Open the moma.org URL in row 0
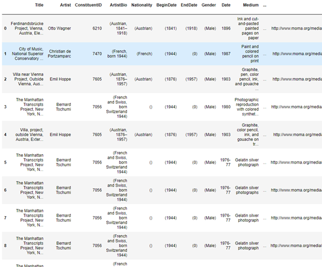The width and height of the screenshot is (322, 267). tap(296, 28)
